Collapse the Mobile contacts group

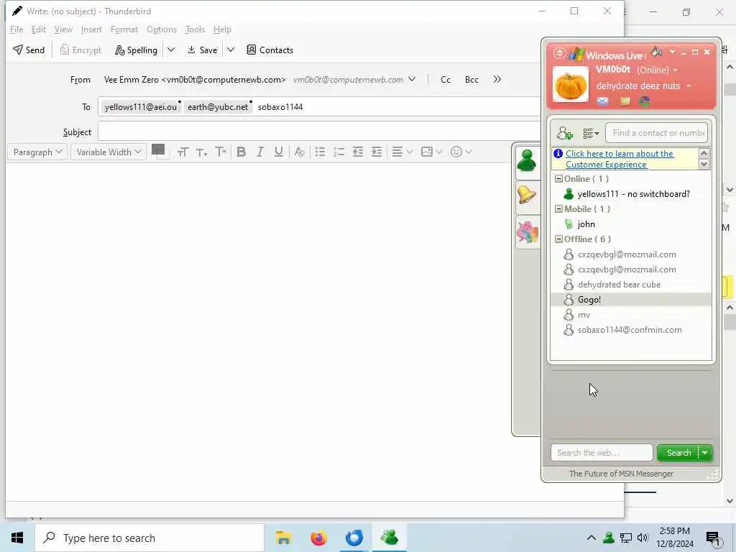[558, 209]
